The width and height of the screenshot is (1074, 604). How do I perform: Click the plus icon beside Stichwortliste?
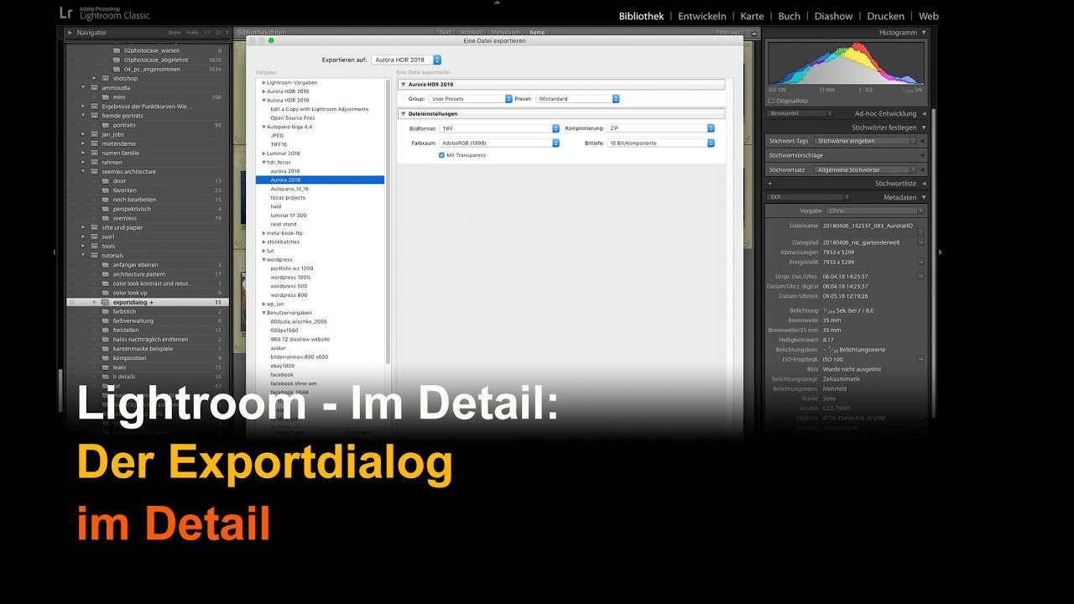pos(770,183)
